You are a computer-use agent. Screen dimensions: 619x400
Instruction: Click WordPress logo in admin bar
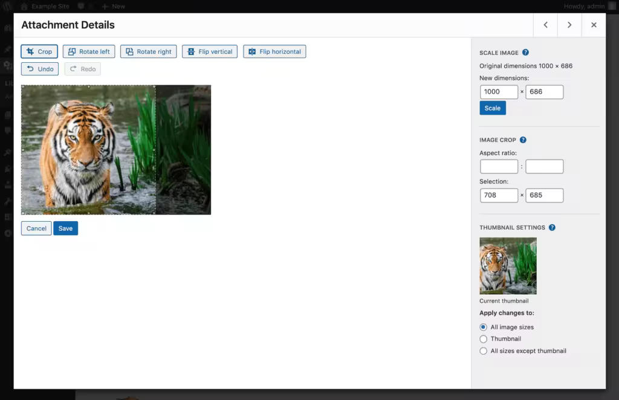click(7, 6)
